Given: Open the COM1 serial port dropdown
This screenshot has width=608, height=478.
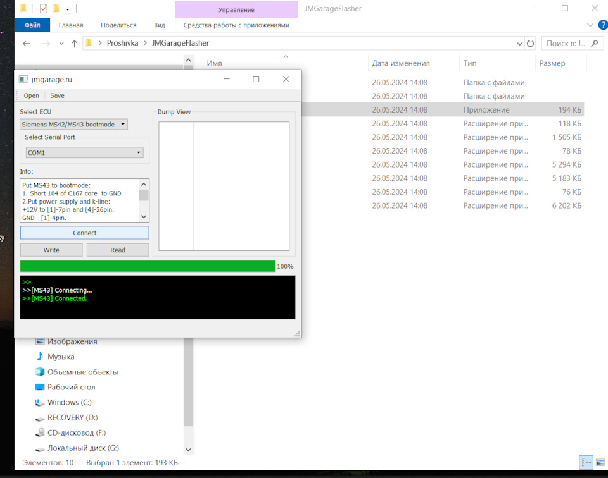Looking at the screenshot, I should [x=84, y=152].
